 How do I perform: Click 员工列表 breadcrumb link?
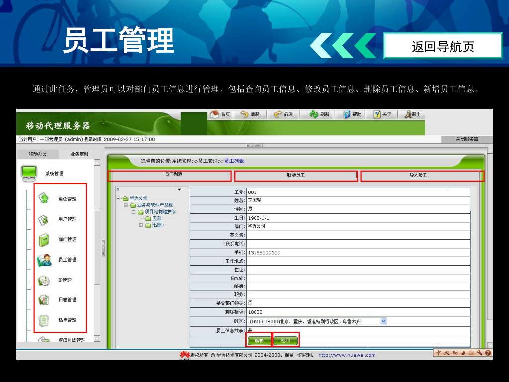(234, 161)
